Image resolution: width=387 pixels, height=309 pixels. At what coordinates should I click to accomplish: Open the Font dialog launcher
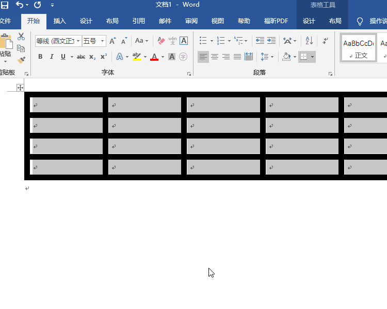click(189, 74)
